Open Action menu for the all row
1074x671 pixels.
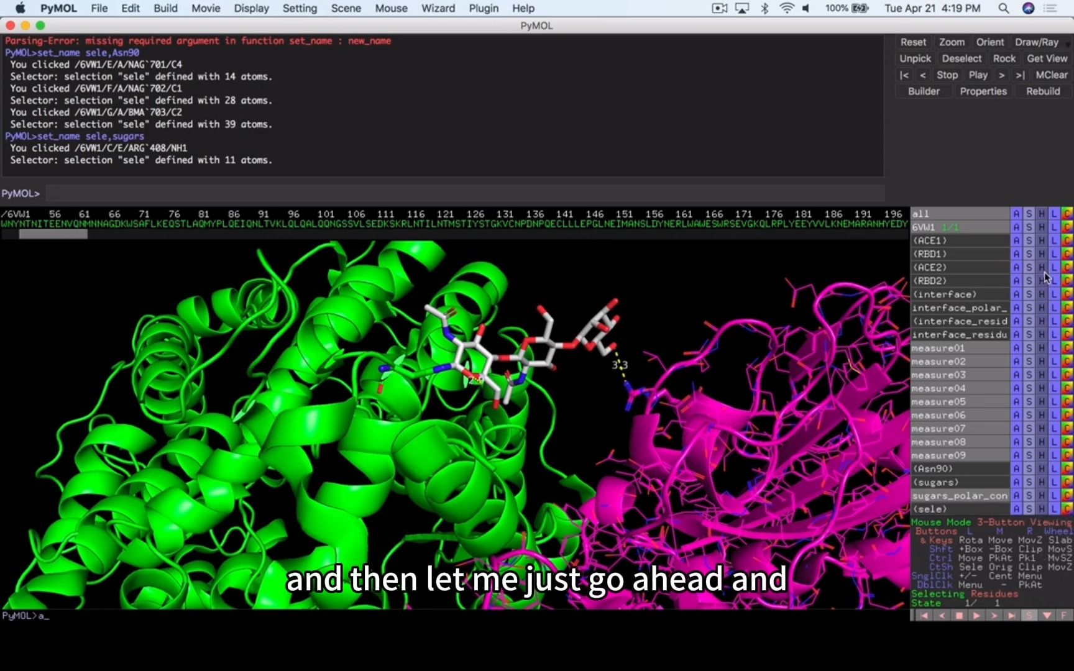click(x=1016, y=213)
